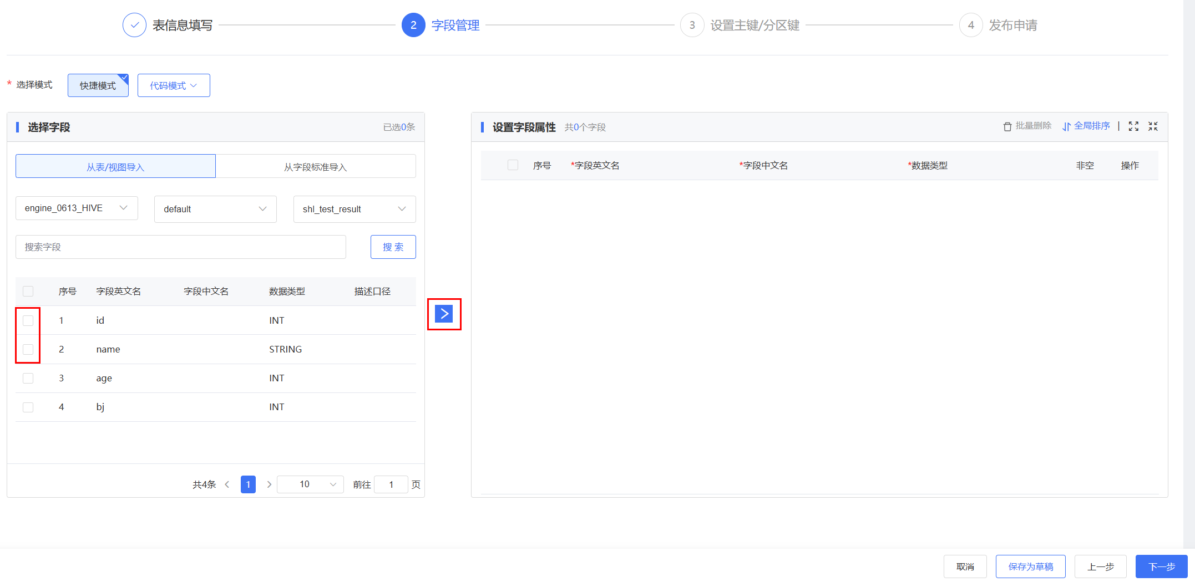Click the 共0个字段 text
The height and width of the screenshot is (582, 1195).
[x=585, y=127]
